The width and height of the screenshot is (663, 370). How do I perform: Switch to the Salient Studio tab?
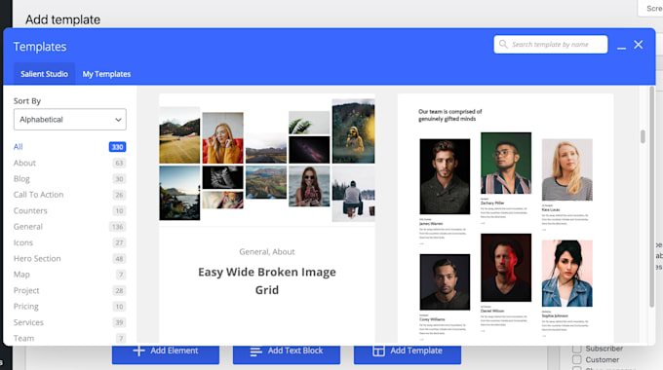coord(45,74)
